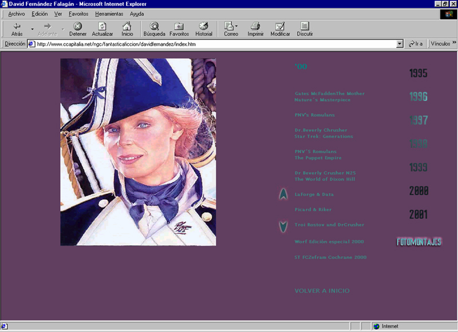The width and height of the screenshot is (458, 332).
Task: Click the Internet Explorer title bar icon
Action: [x=4, y=4]
